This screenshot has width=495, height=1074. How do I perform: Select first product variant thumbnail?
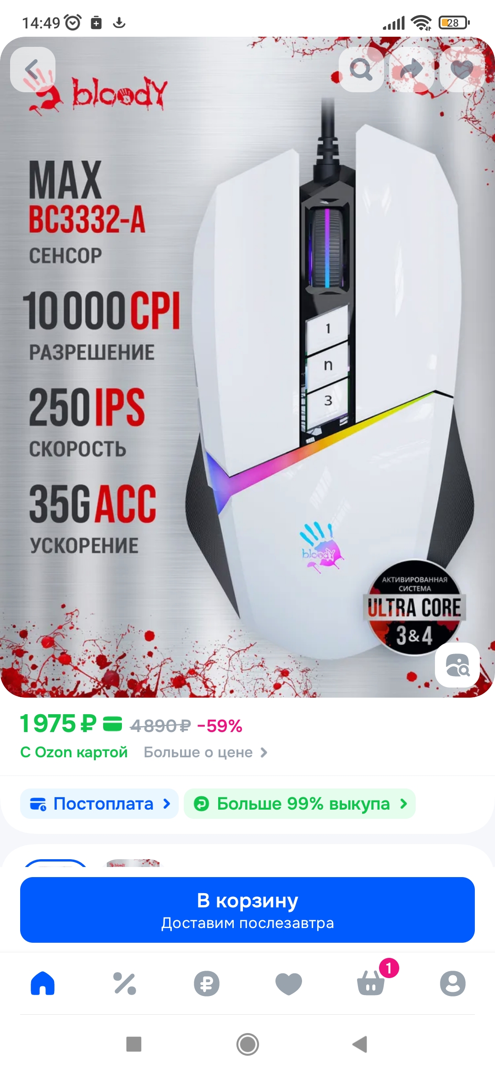[55, 863]
